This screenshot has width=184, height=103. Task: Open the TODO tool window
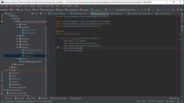point(31,98)
